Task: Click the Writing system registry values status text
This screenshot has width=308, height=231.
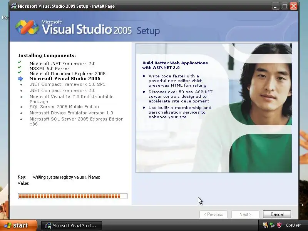Action: click(66, 177)
